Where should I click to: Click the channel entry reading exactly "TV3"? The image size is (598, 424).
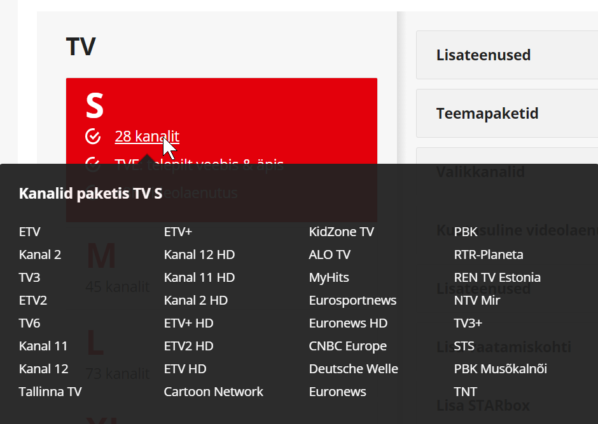(x=29, y=277)
